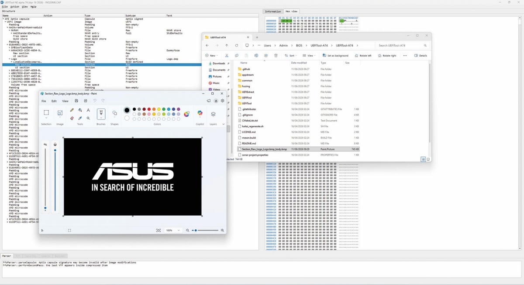Image resolution: width=524 pixels, height=285 pixels.
Task: Collapse the Logo file tree node
Action: pos(10,59)
